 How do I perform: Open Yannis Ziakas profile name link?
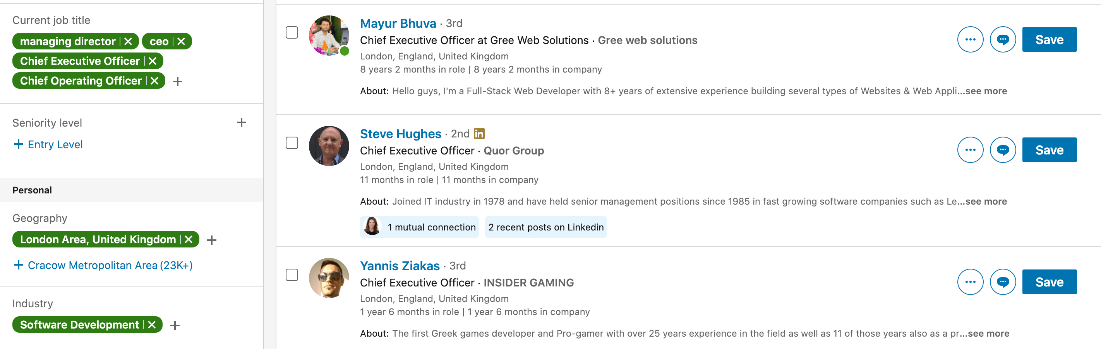[400, 266]
